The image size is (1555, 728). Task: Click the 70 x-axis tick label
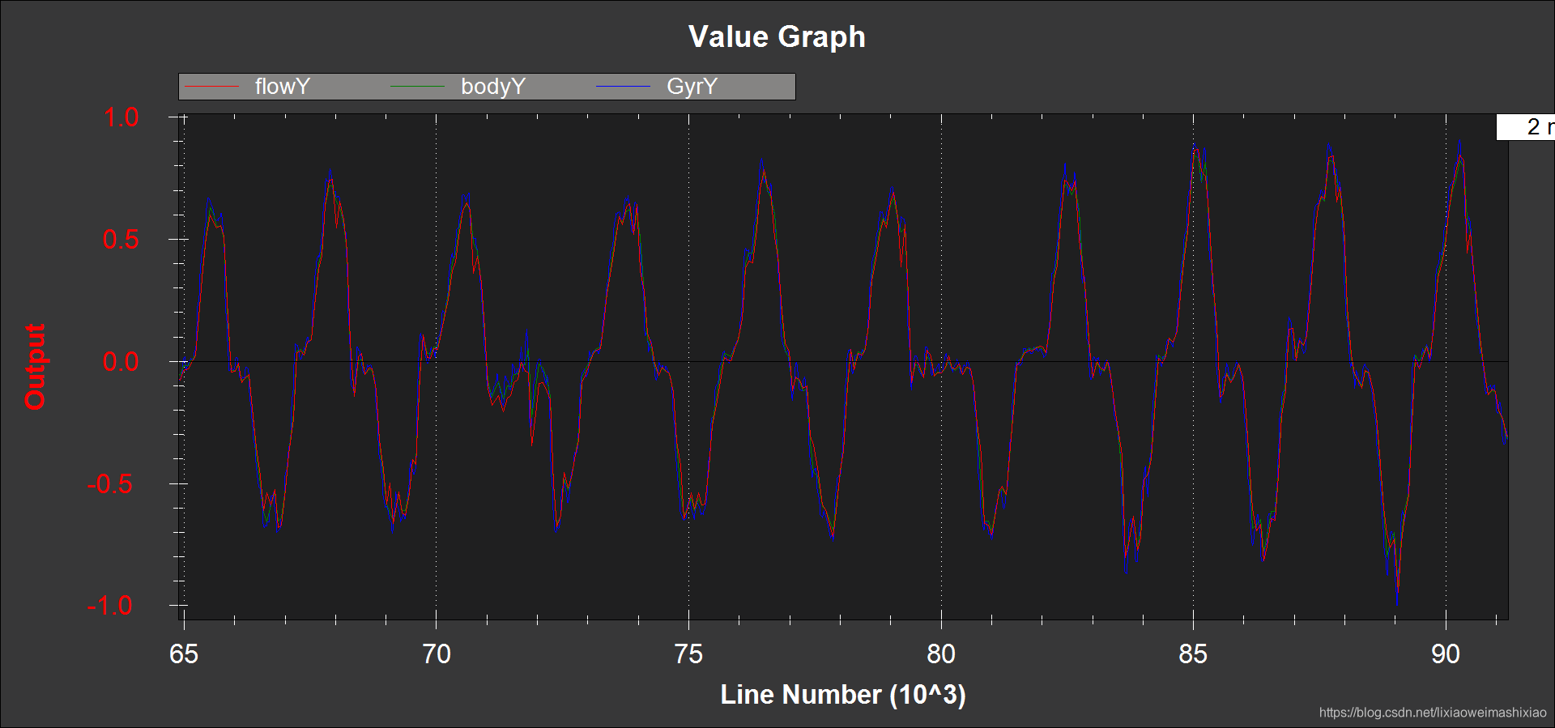tap(437, 654)
